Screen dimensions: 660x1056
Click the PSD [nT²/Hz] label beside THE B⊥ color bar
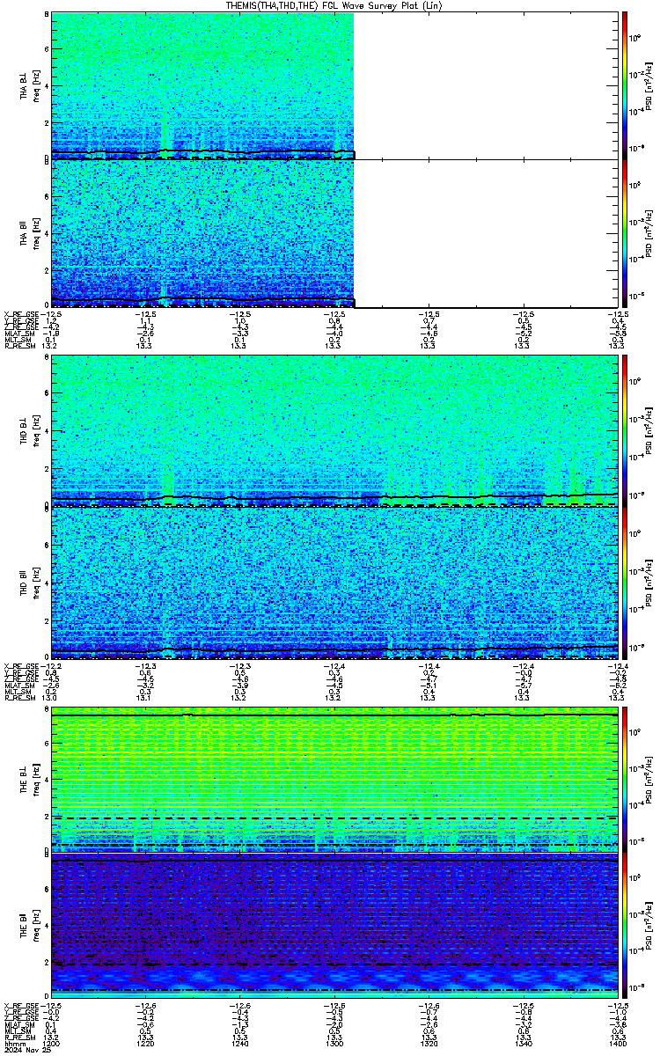click(x=650, y=779)
